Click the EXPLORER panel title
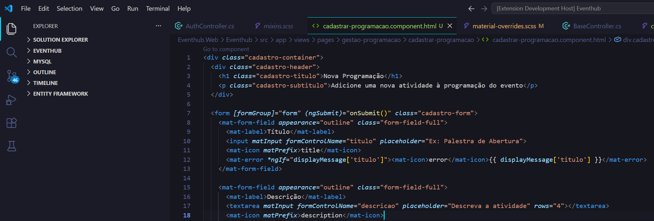Screen dimensions: 654x221 45,26
